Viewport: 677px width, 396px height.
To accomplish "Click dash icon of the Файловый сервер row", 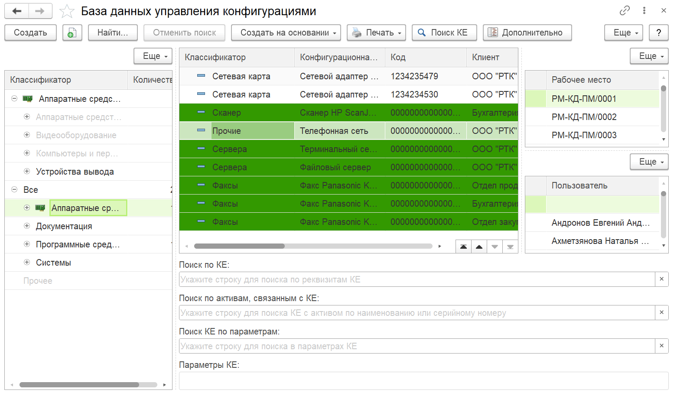I will click(x=201, y=167).
